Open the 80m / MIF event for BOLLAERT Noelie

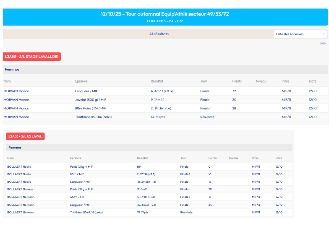77,174
